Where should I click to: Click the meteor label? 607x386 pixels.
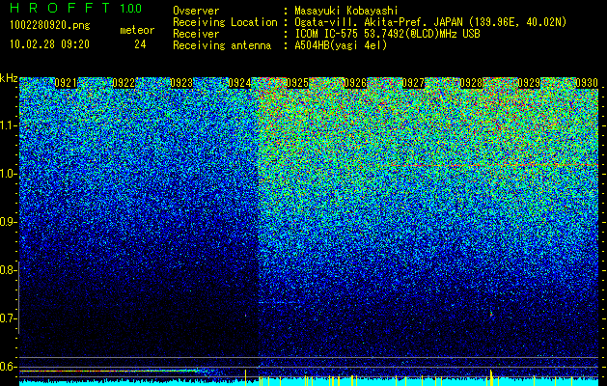pos(137,30)
